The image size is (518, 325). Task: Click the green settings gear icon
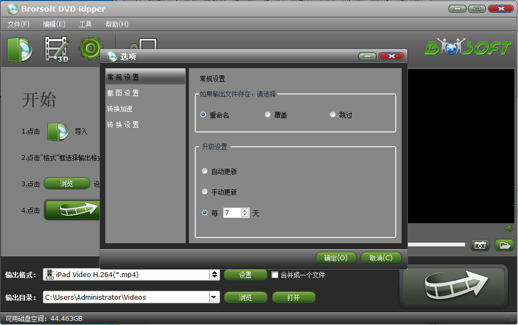pyautogui.click(x=90, y=48)
